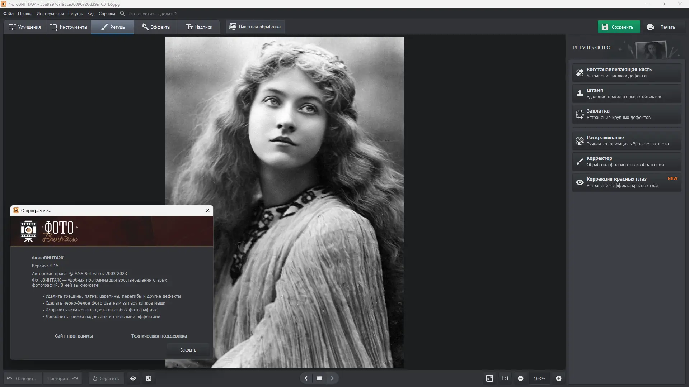Select the Healing Brush (Восстанавливающая кисть) tool
The height and width of the screenshot is (387, 689).
pyautogui.click(x=626, y=72)
